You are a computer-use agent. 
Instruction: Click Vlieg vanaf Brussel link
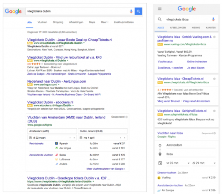[169, 101]
